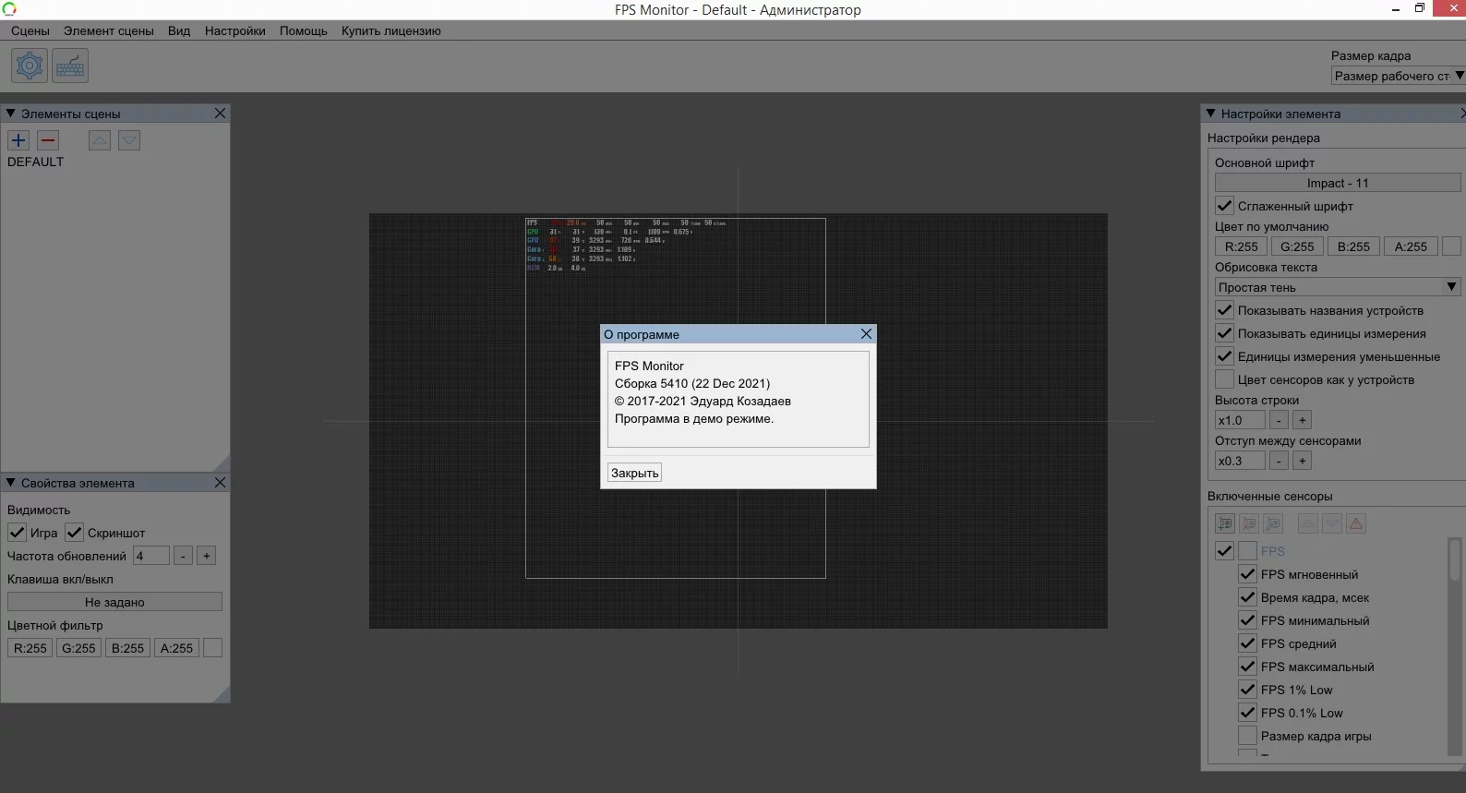Click the Impact - 11 font button
1466x793 pixels.
coord(1338,183)
